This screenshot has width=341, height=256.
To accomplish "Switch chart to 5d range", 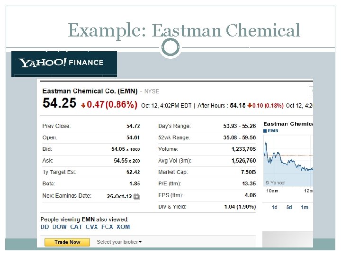I will coord(289,207).
